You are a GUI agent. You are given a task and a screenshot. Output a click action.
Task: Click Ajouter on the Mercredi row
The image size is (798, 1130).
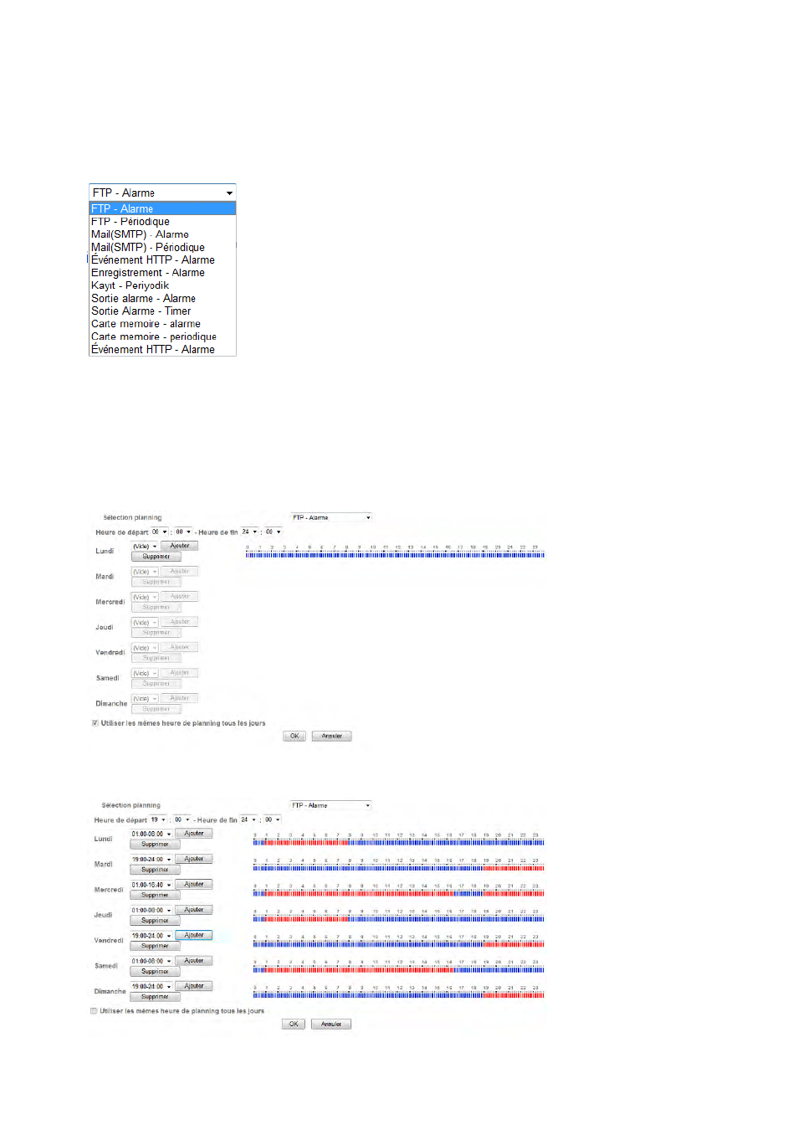(194, 885)
